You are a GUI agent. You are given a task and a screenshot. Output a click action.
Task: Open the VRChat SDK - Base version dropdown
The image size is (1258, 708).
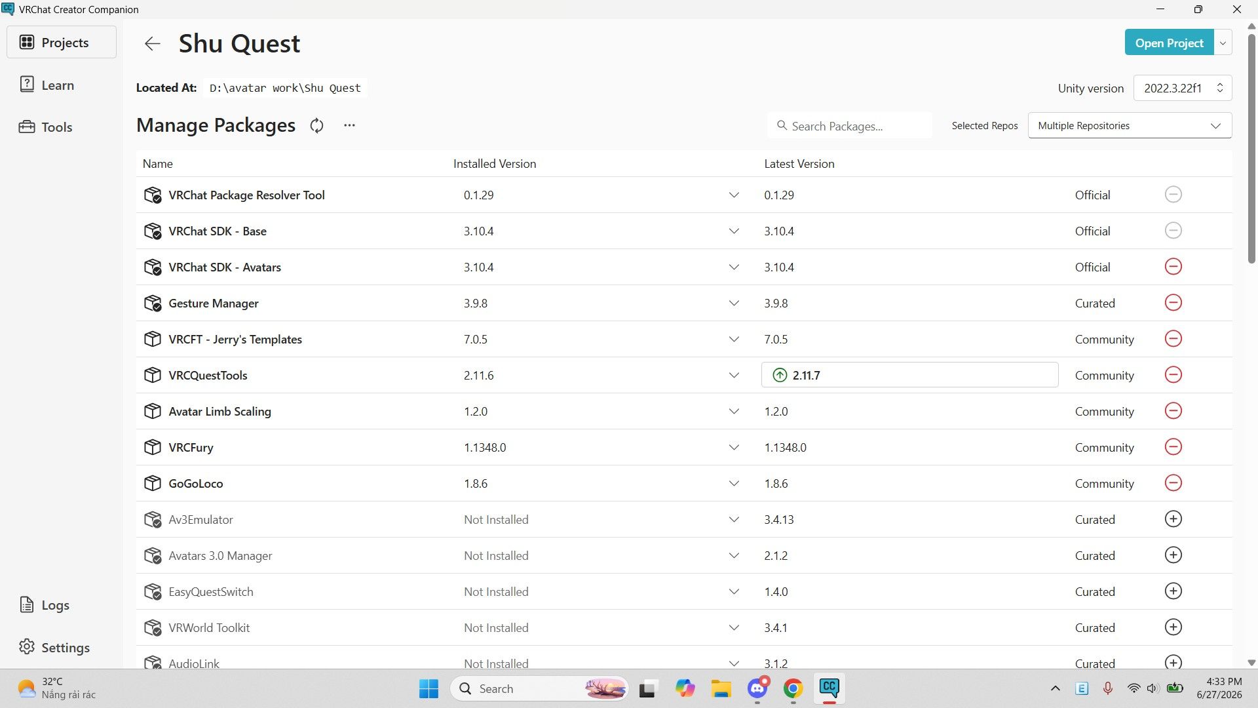734,231
